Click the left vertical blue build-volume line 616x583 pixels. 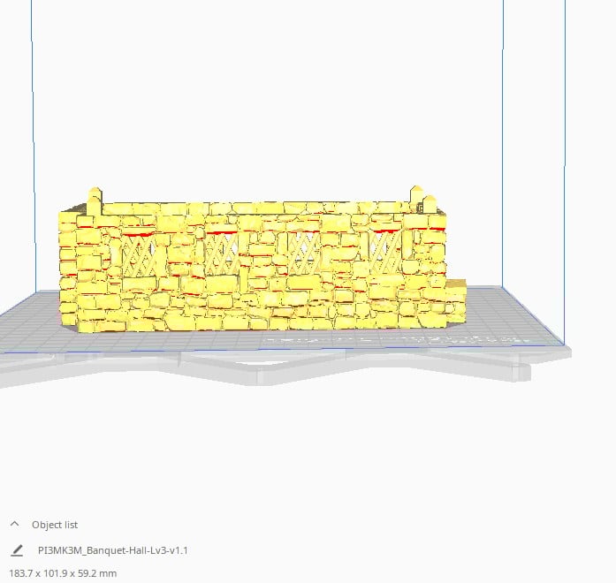[33, 132]
